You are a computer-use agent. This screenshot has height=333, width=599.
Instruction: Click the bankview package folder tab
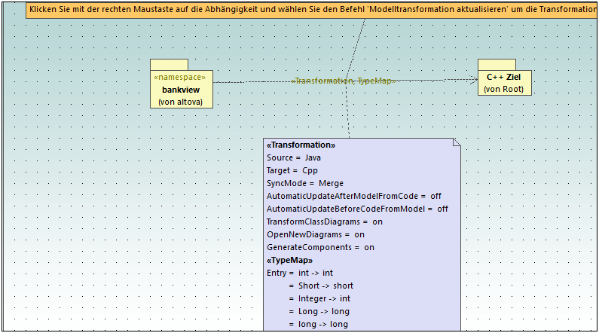pos(169,65)
